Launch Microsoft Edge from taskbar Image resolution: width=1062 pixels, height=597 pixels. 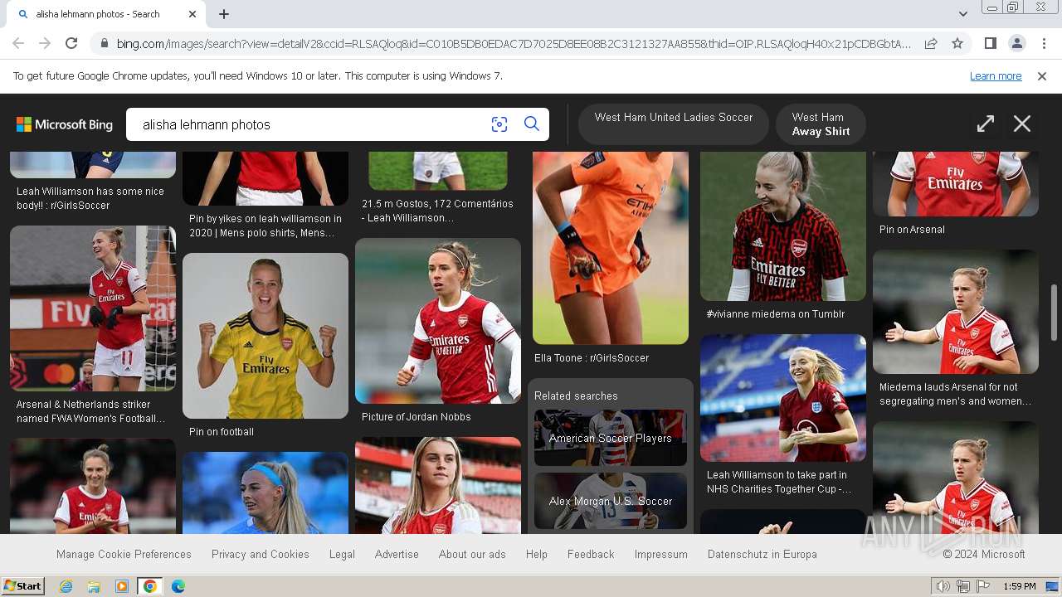tap(178, 586)
